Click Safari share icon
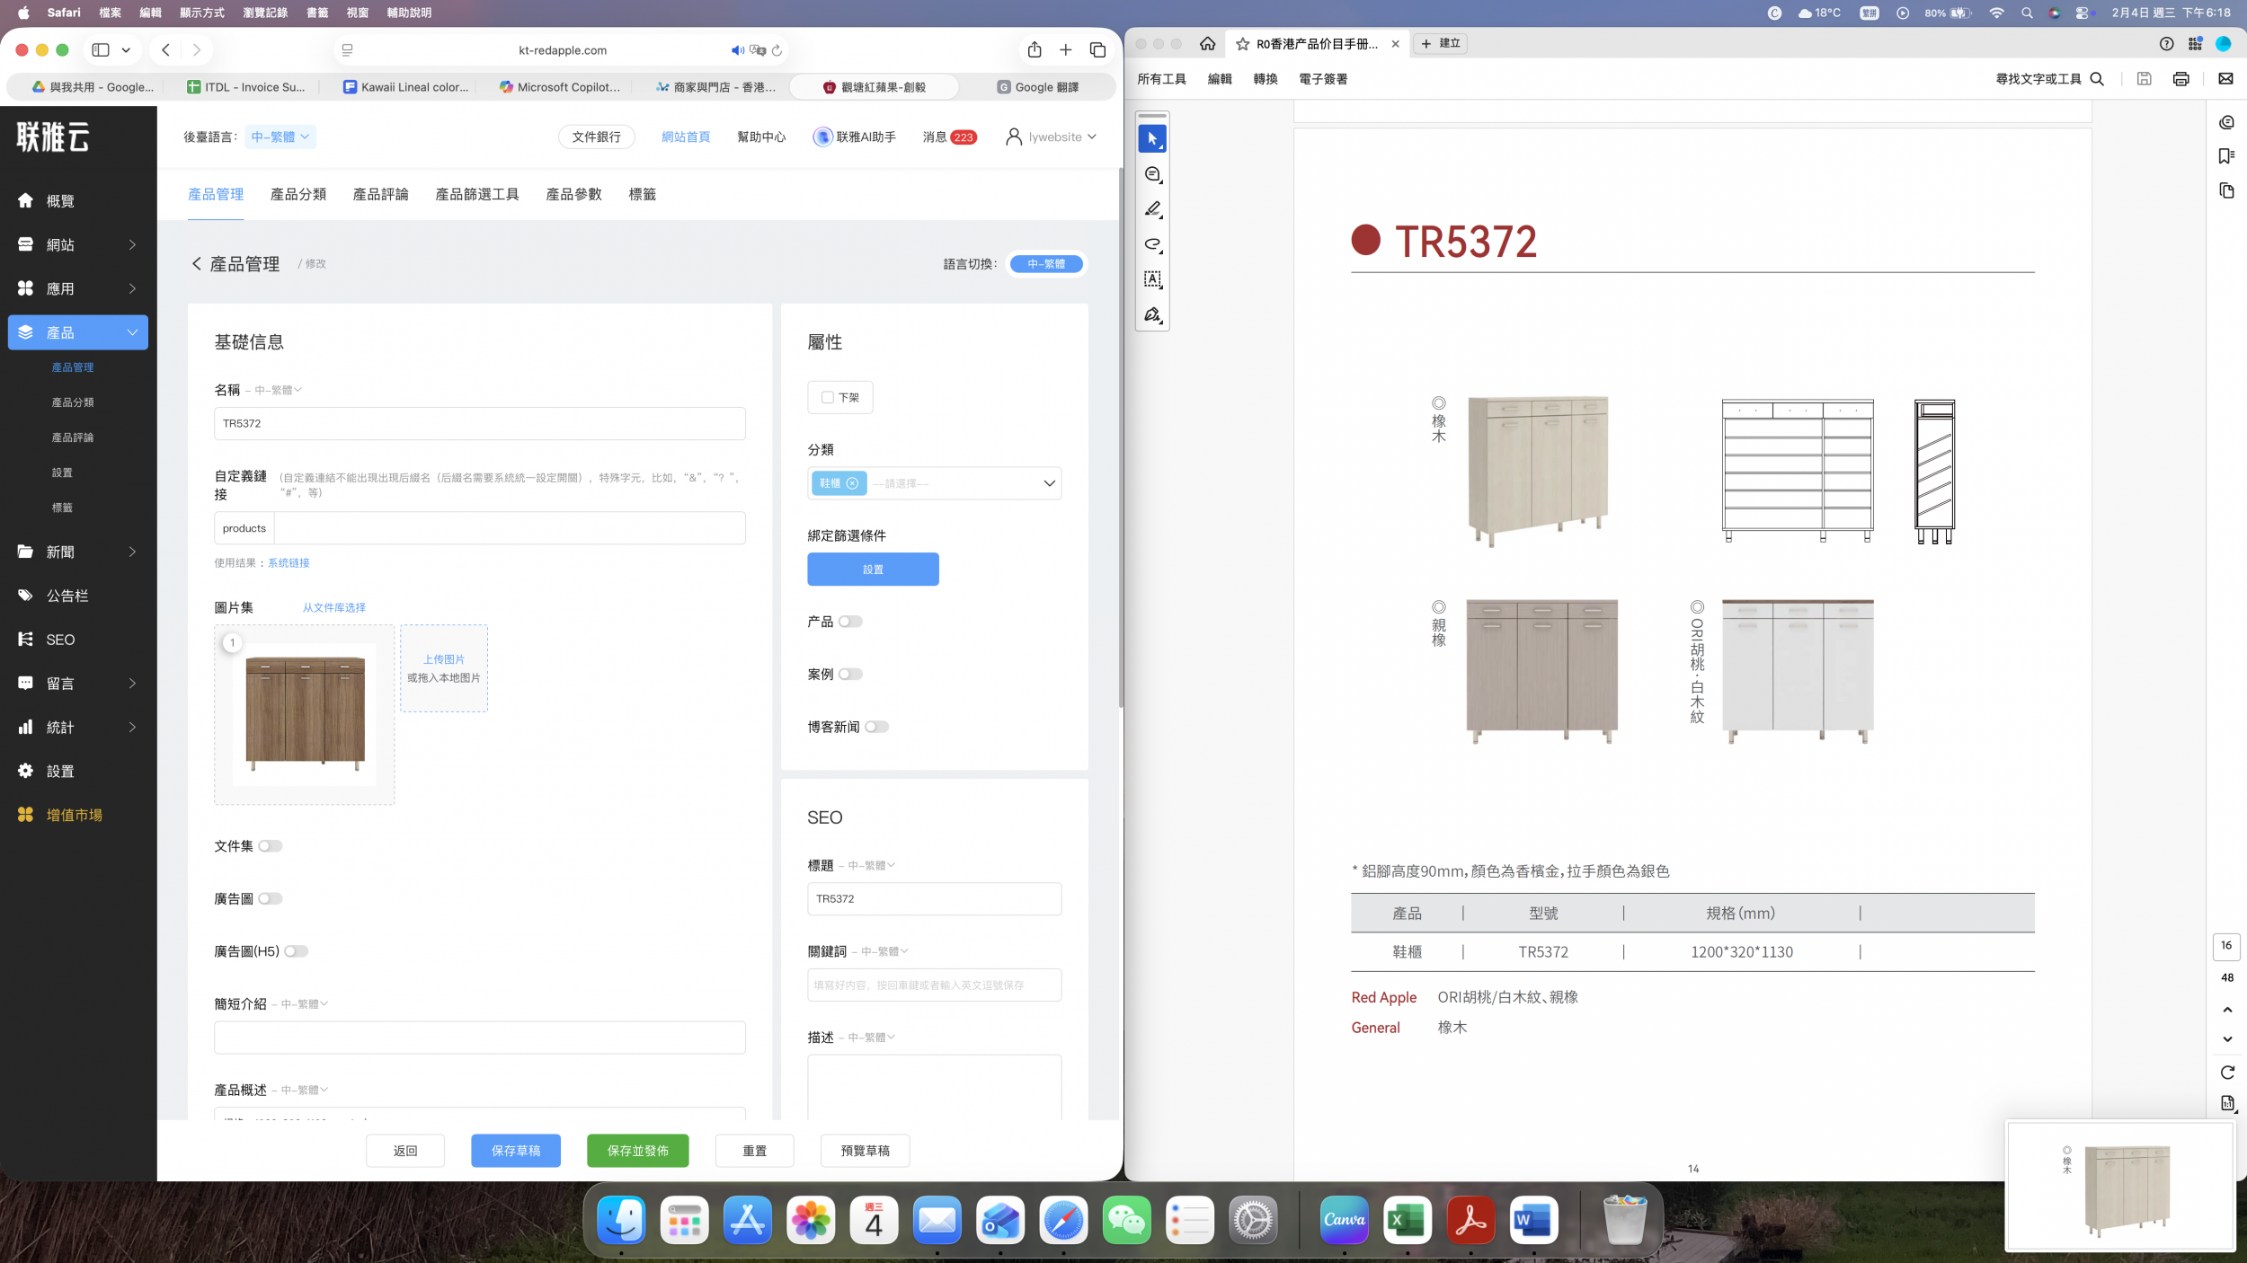 pyautogui.click(x=1035, y=50)
